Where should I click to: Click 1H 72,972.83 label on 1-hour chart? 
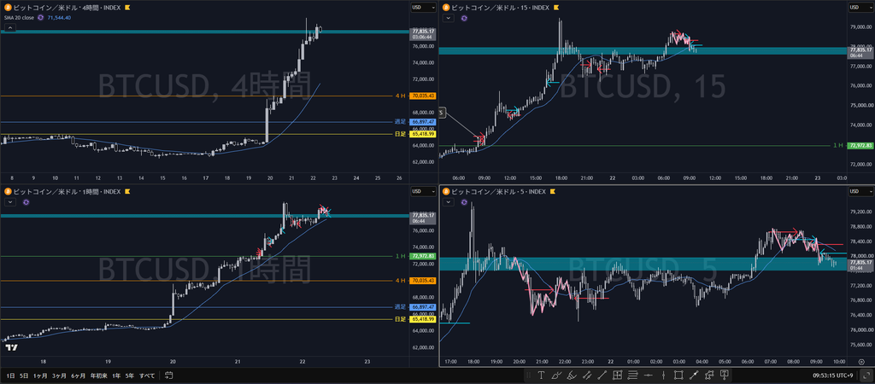tap(422, 256)
